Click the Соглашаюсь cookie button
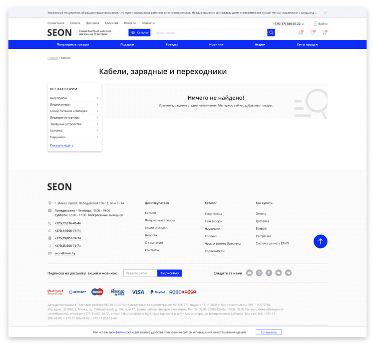Image resolution: width=375 pixels, height=345 pixels. click(x=269, y=332)
